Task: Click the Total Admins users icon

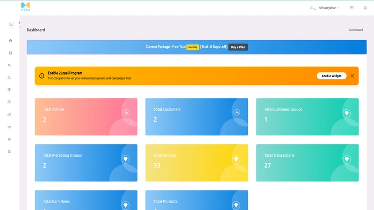Action: coord(126,112)
